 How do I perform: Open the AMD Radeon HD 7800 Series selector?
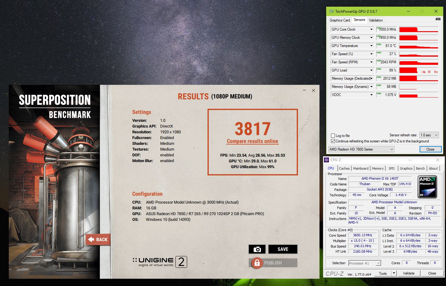click(361, 149)
